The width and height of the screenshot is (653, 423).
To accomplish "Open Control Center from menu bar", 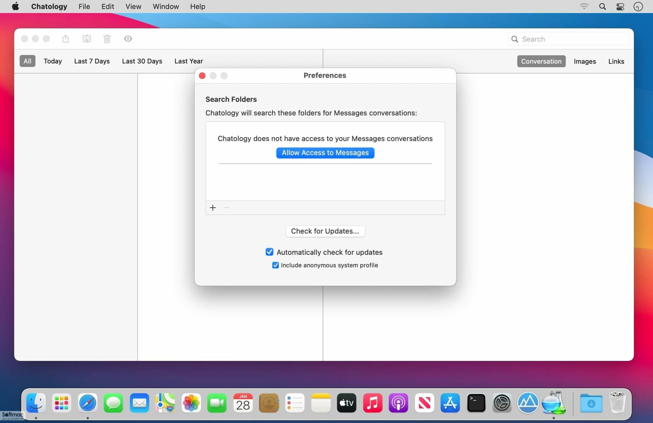I will tap(620, 6).
